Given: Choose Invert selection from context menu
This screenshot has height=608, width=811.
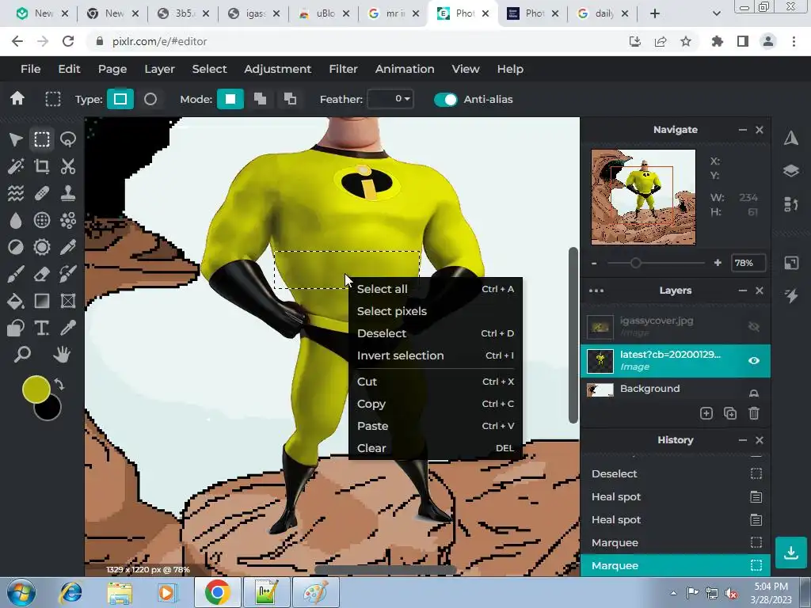Looking at the screenshot, I should tap(436, 355).
